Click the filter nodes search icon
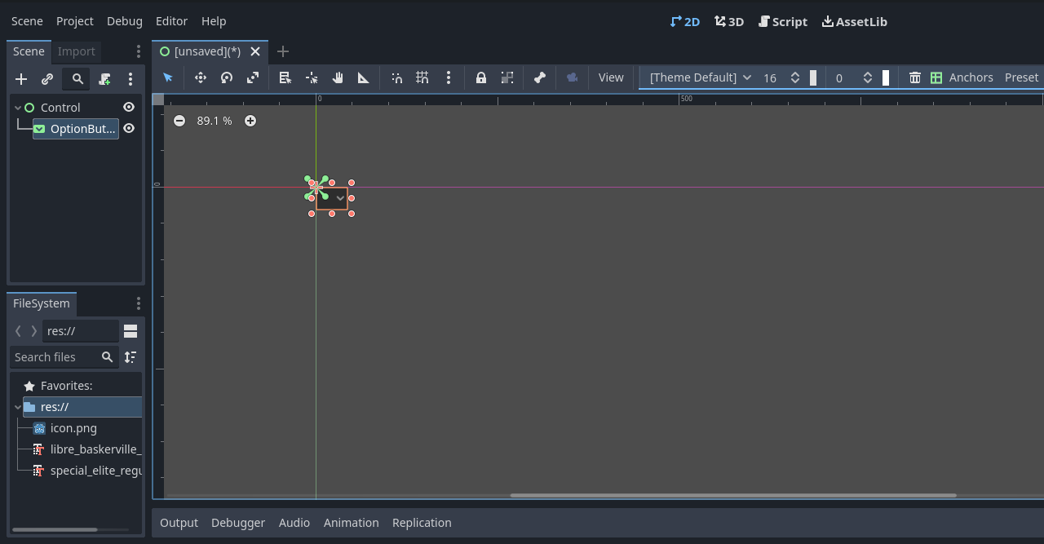Image resolution: width=1044 pixels, height=544 pixels. click(x=77, y=79)
